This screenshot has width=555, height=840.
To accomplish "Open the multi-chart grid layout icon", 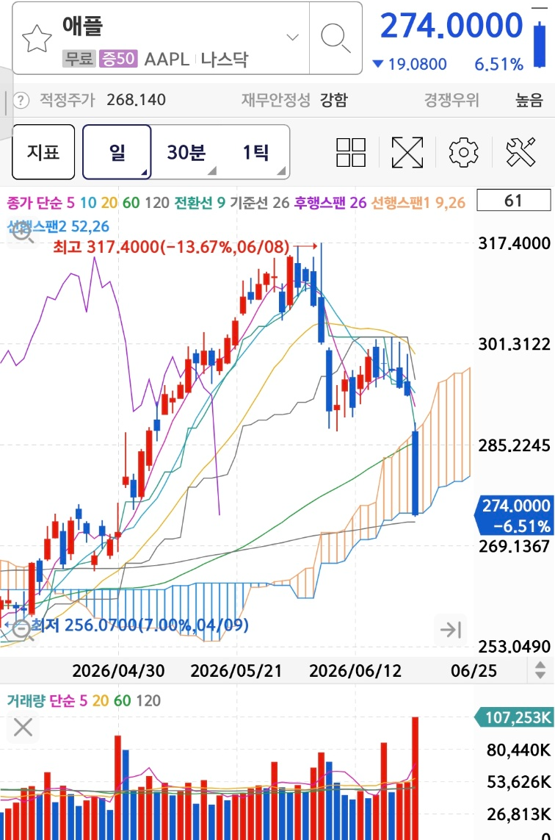I will (351, 152).
